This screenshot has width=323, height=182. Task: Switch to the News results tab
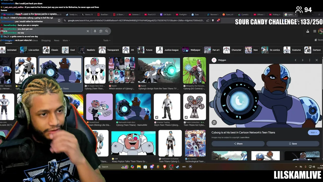[57, 40]
